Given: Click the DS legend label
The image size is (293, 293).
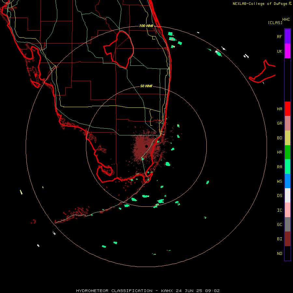Looking at the screenshot, I should point(279,196).
